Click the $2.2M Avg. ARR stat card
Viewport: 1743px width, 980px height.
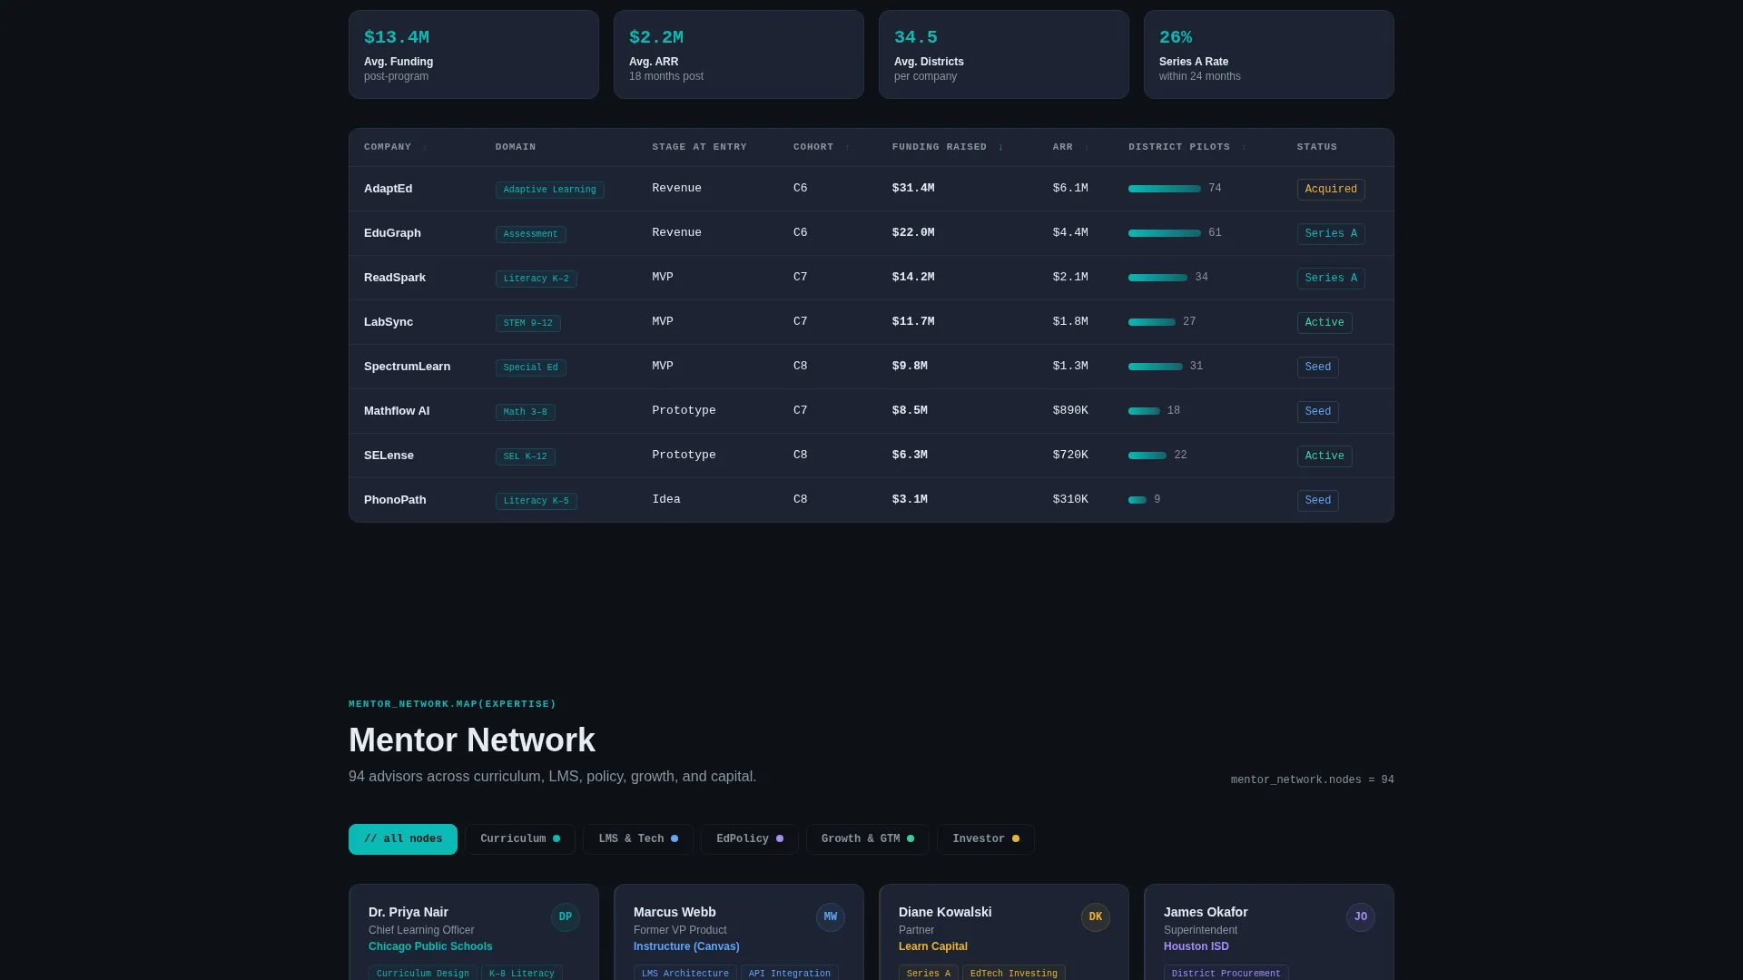pos(739,54)
